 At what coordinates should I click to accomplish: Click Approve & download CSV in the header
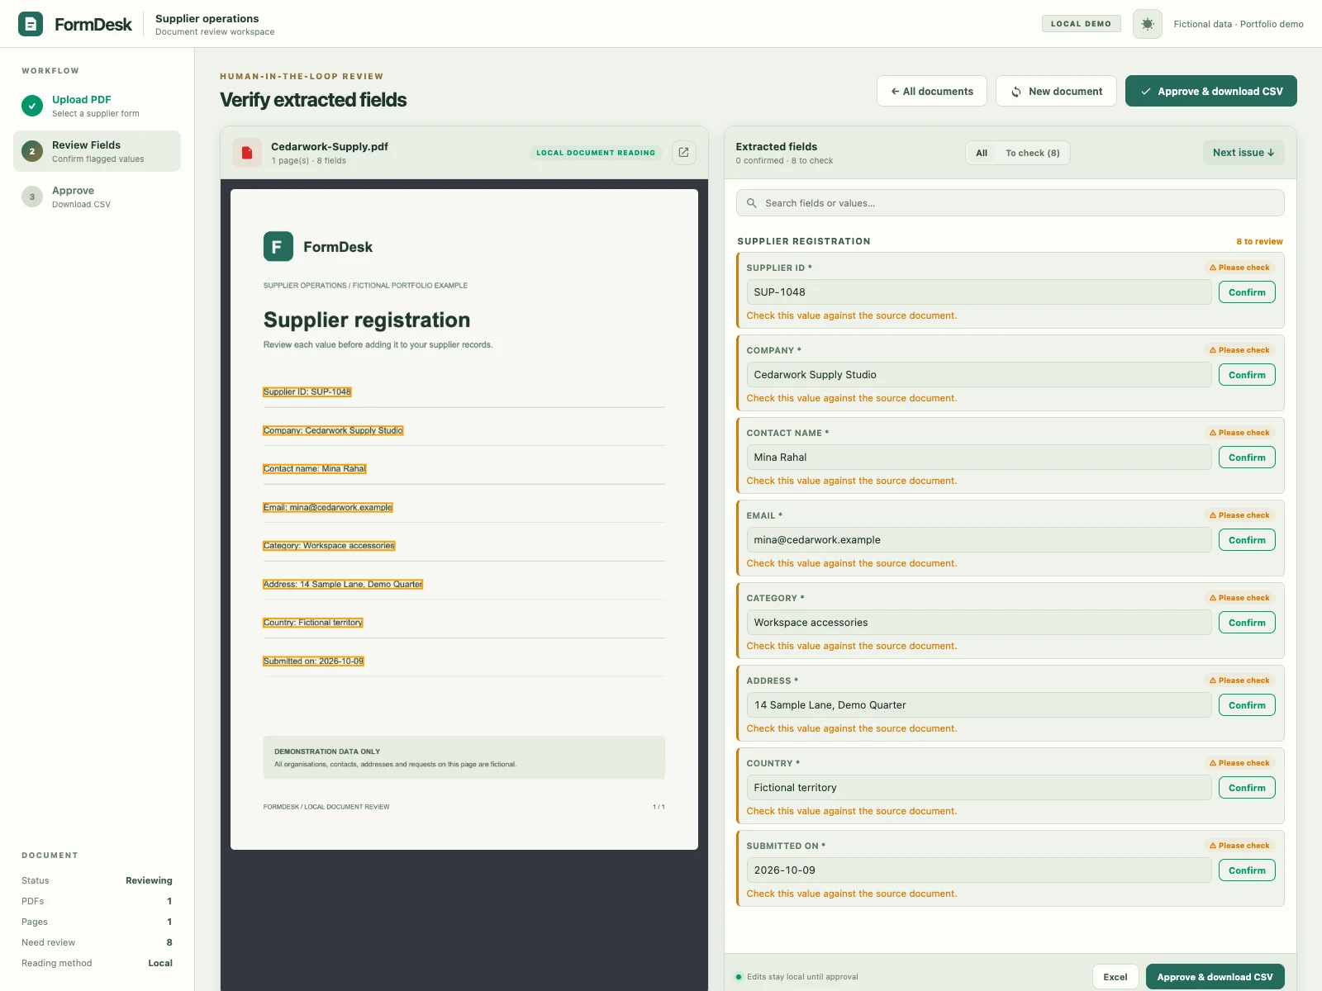coord(1211,91)
